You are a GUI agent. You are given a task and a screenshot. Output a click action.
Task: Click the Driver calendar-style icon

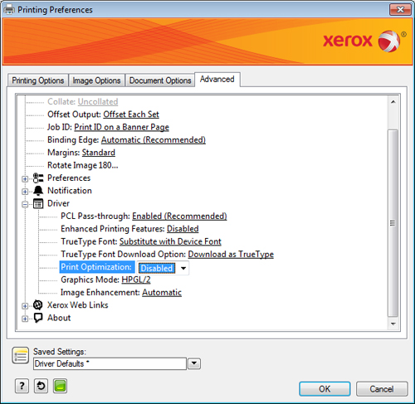point(38,203)
